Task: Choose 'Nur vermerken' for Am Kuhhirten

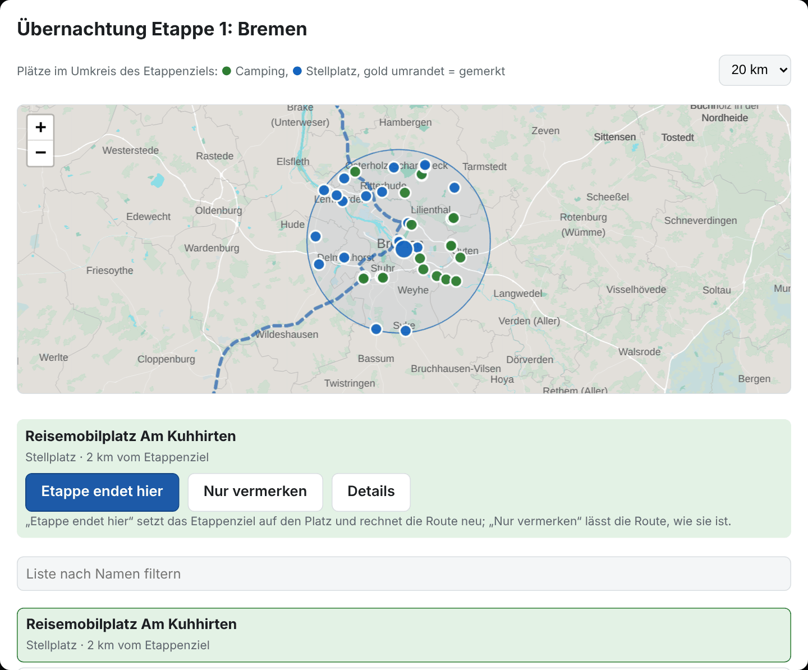Action: tap(255, 492)
